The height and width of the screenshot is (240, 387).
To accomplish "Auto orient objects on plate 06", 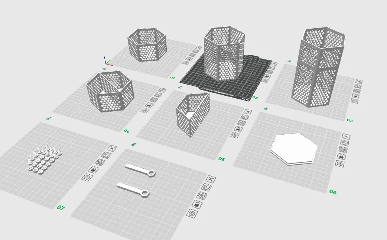I will coord(345,143).
